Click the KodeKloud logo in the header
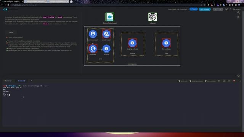 tap(5, 9)
